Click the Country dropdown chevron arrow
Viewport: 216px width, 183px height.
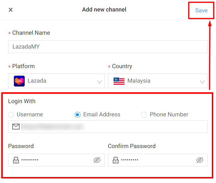click(202, 82)
